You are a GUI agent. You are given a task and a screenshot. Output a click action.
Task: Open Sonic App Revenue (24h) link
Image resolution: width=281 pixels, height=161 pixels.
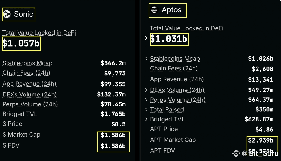coord(29,84)
